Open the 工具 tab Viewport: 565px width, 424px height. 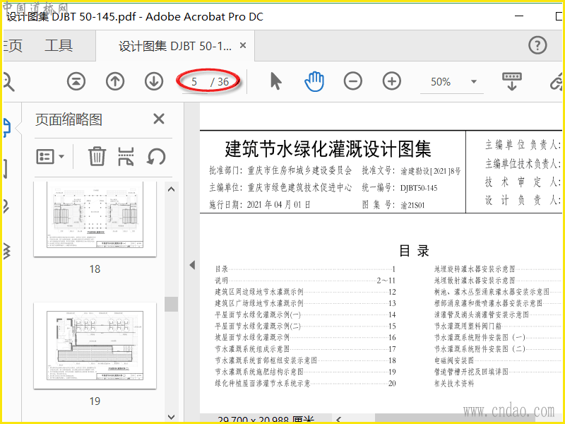[x=59, y=46]
